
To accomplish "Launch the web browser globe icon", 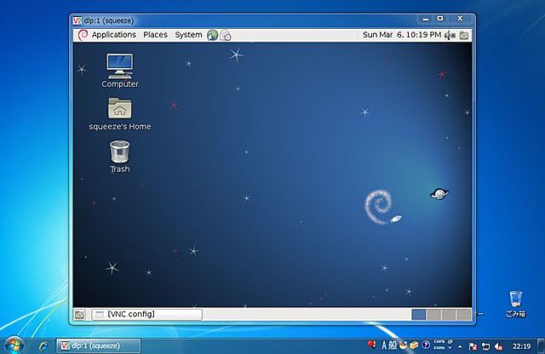I will 212,35.
